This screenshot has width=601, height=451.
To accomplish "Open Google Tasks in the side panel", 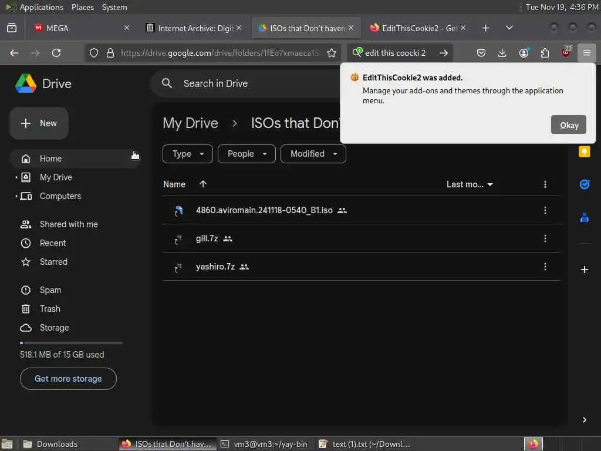I will pos(584,184).
